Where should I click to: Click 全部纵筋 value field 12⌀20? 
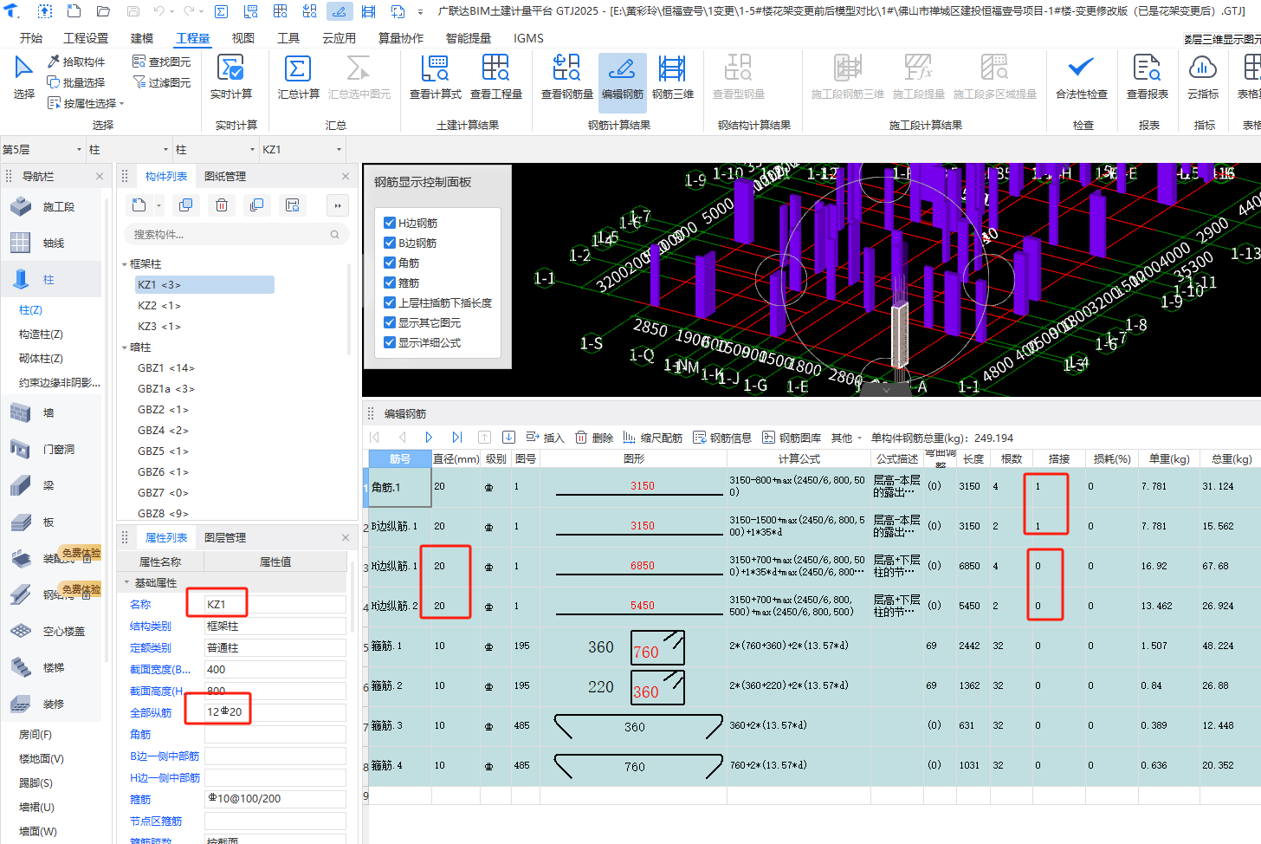pyautogui.click(x=275, y=711)
